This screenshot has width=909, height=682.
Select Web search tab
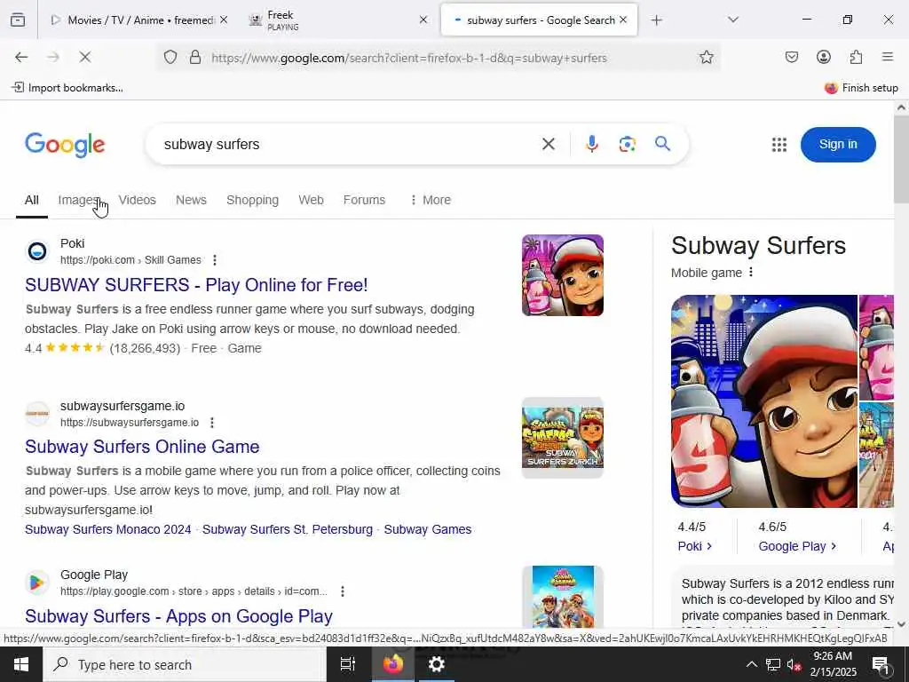click(x=311, y=200)
